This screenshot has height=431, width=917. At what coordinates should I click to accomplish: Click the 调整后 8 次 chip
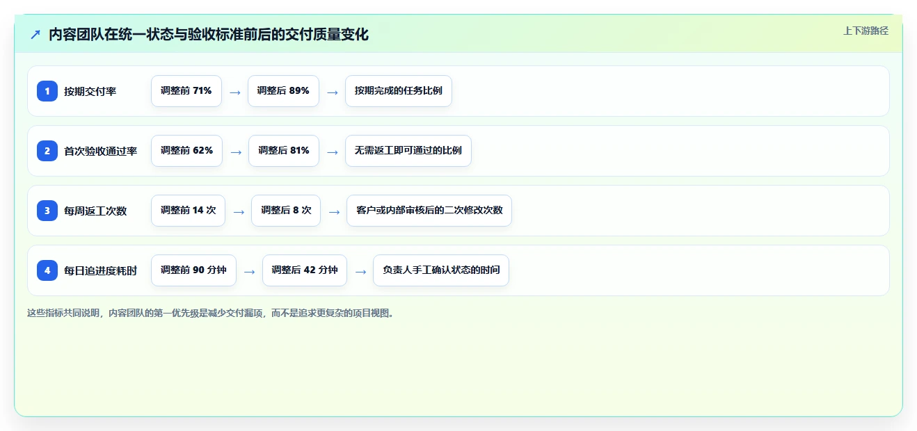(286, 211)
